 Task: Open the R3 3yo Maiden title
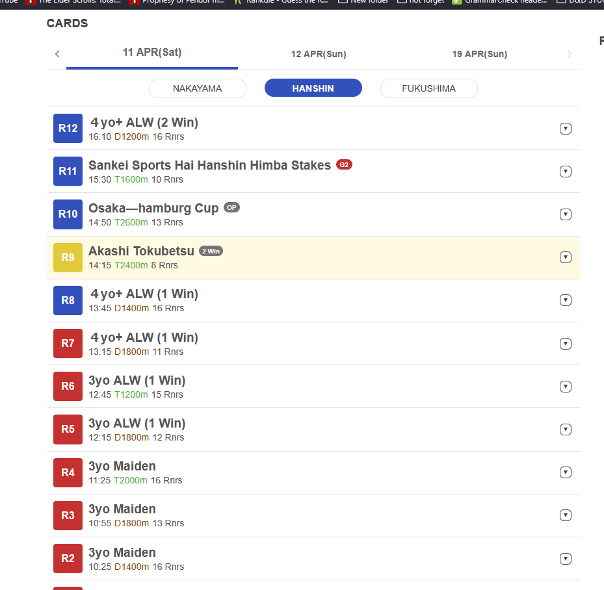pyautogui.click(x=122, y=509)
